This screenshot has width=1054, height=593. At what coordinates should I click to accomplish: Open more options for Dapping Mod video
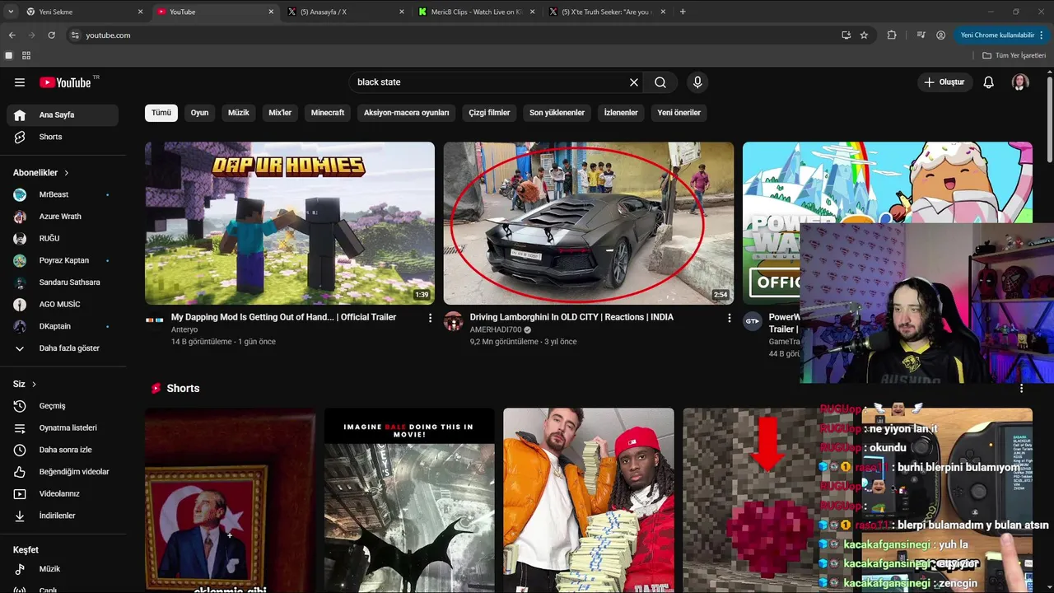[x=430, y=318]
